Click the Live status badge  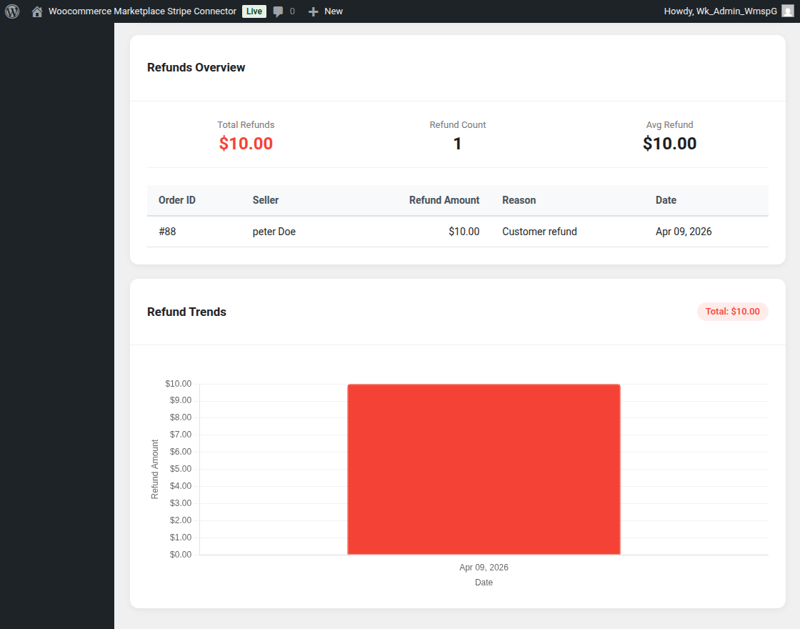click(254, 11)
